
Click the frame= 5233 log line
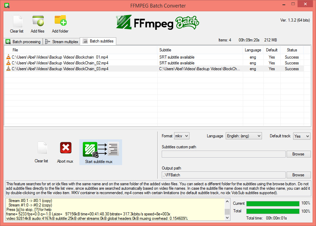[88, 214]
